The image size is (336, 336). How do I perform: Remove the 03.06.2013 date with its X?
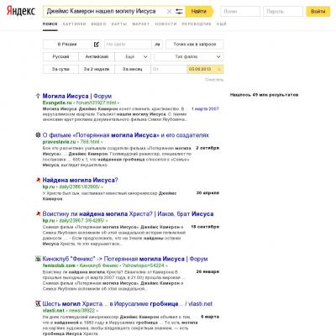pyautogui.click(x=219, y=69)
